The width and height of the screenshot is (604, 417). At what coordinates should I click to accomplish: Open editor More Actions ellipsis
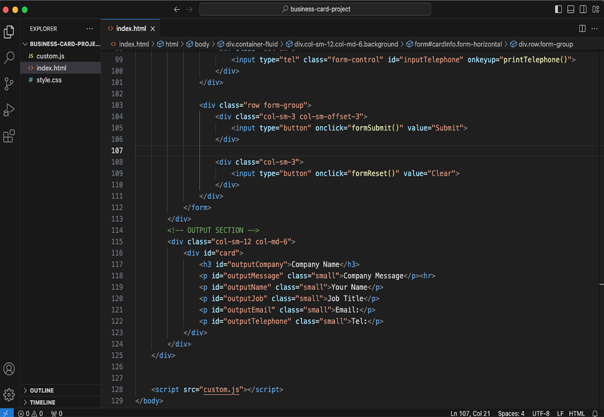point(594,28)
